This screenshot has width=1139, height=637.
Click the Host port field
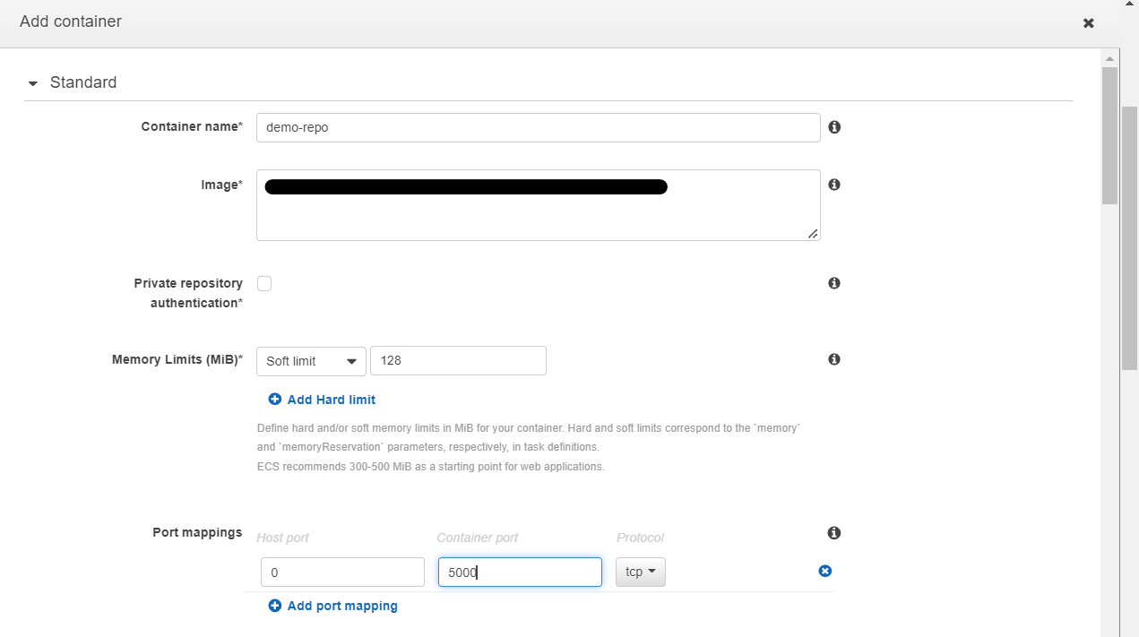[342, 572]
